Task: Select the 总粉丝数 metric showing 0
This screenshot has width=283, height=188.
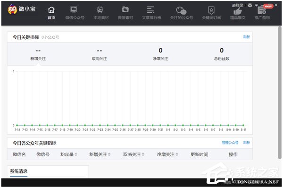Action: coord(222,54)
